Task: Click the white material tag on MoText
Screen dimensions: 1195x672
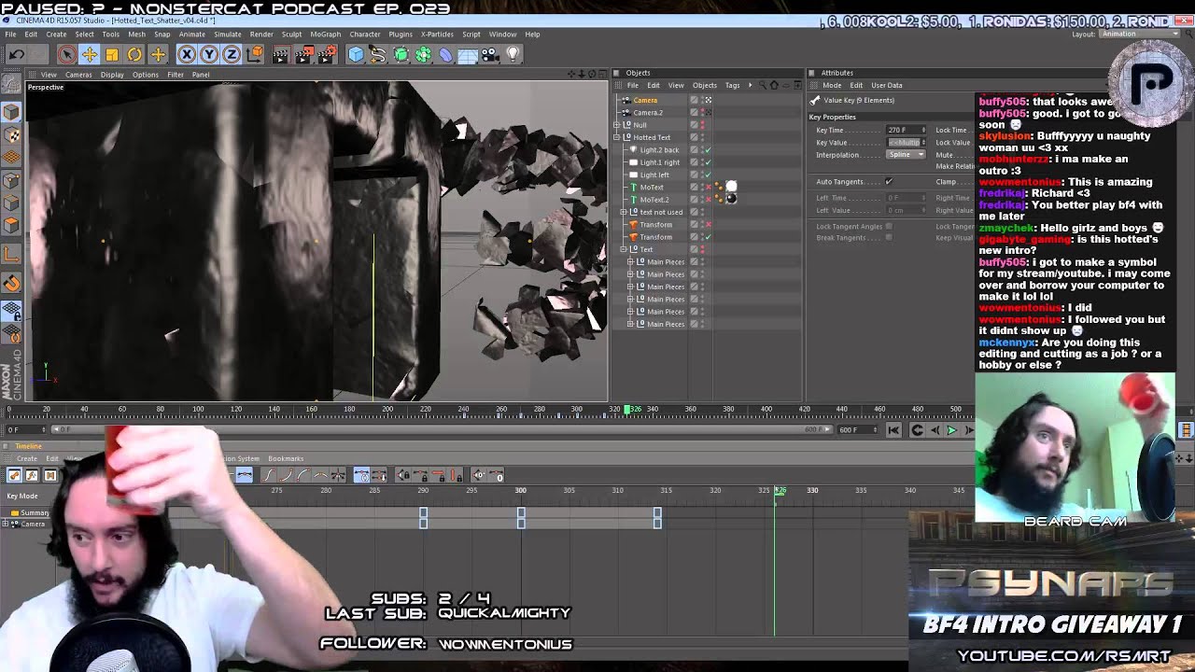Action: click(731, 187)
